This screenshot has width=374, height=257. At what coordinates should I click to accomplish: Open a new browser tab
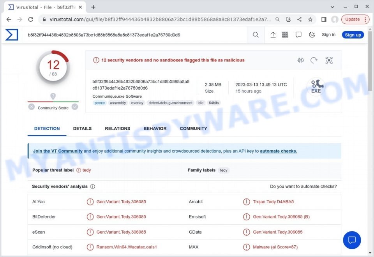pyautogui.click(x=93, y=7)
